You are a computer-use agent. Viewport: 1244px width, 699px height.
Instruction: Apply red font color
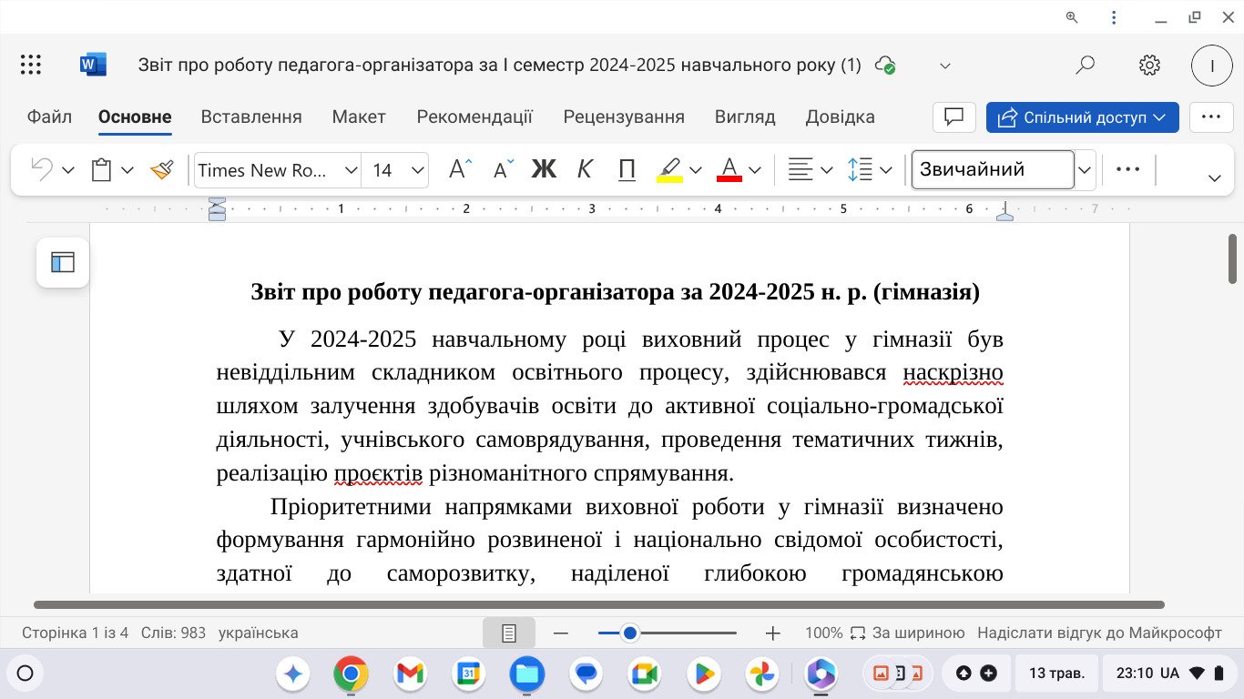729,169
